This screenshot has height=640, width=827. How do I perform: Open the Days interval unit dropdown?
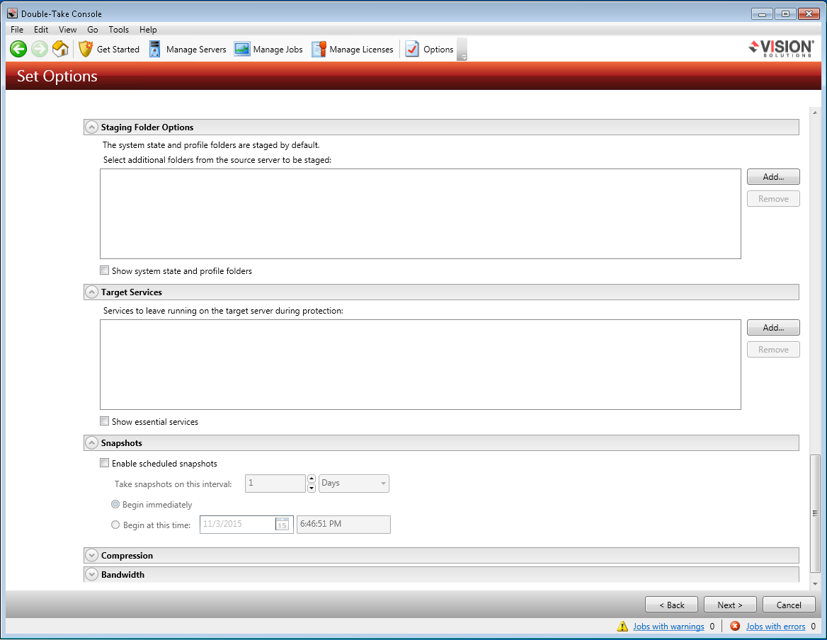coord(354,484)
